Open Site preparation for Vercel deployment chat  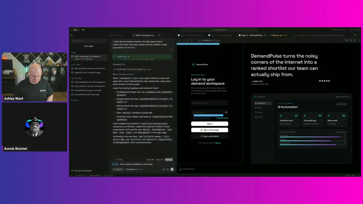[89, 82]
